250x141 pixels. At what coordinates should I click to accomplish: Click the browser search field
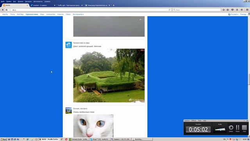point(196,10)
